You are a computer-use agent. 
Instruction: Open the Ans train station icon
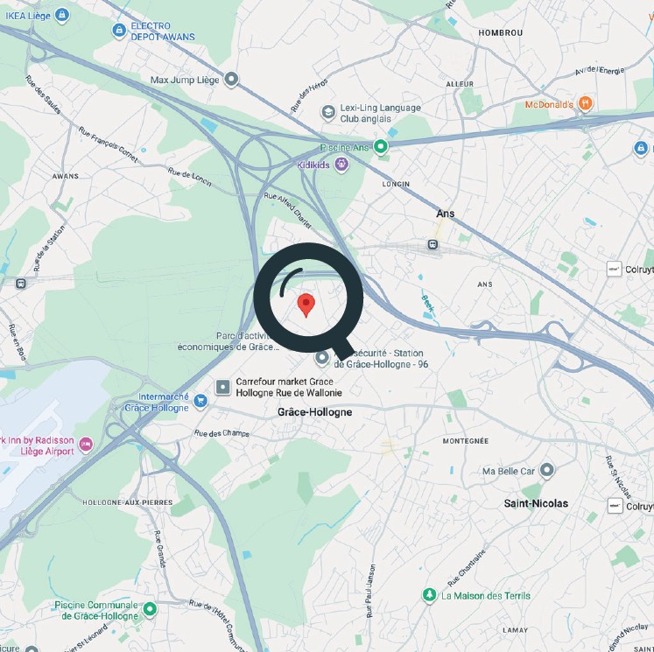click(433, 244)
